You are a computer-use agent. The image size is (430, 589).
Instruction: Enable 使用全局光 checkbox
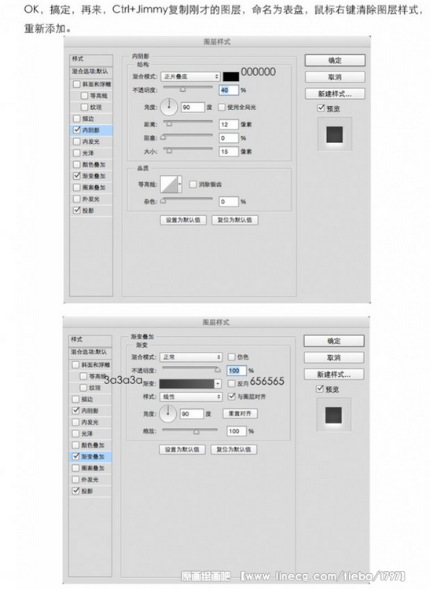[222, 107]
